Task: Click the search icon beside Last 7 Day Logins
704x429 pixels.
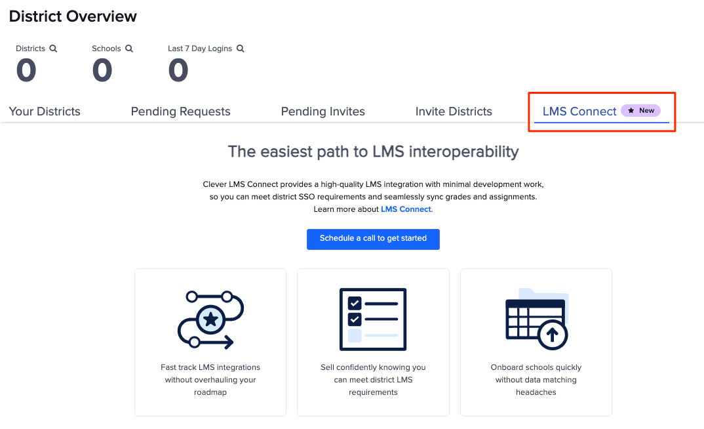Action: tap(240, 48)
